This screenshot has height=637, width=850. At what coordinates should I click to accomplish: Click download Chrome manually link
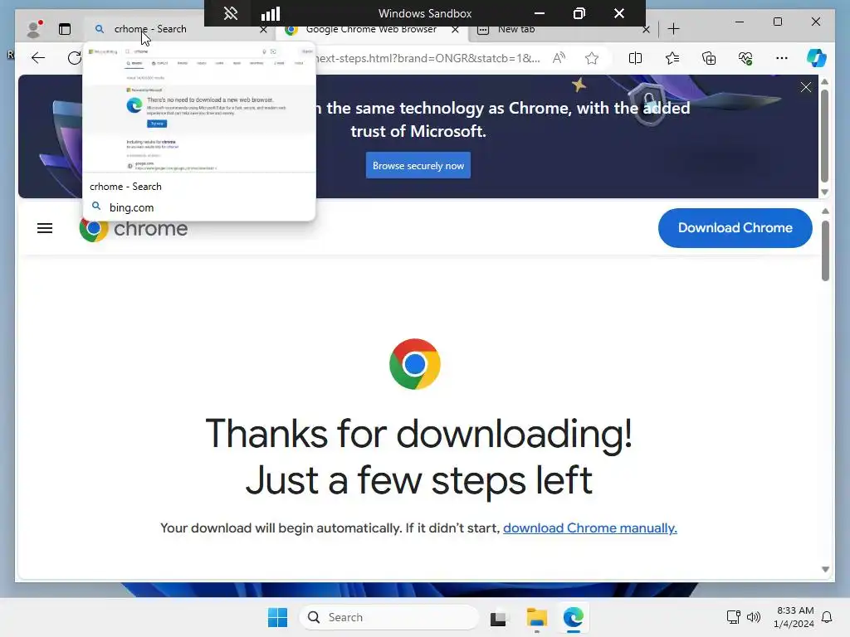[x=590, y=528]
